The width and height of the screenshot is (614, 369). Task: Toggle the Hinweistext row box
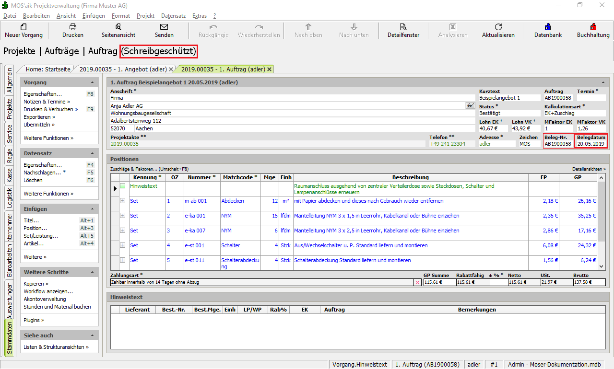(123, 186)
